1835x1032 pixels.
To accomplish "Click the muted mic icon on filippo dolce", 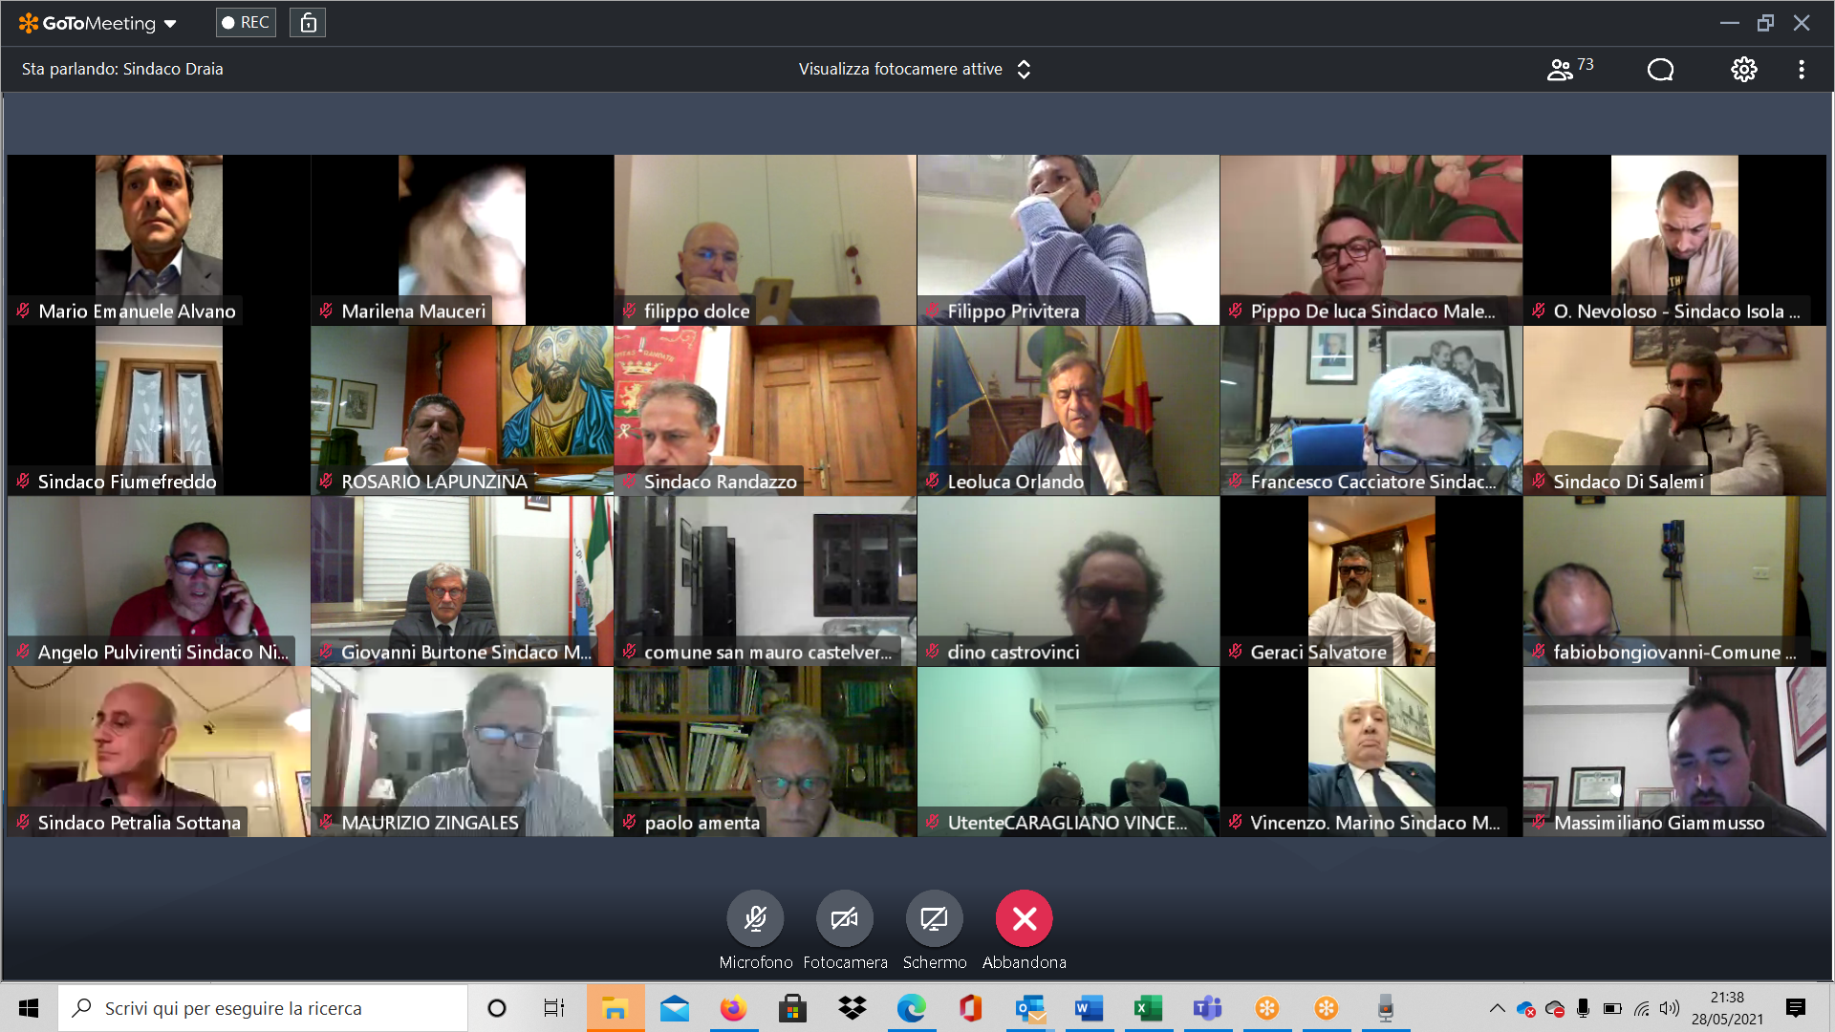I will pyautogui.click(x=629, y=311).
